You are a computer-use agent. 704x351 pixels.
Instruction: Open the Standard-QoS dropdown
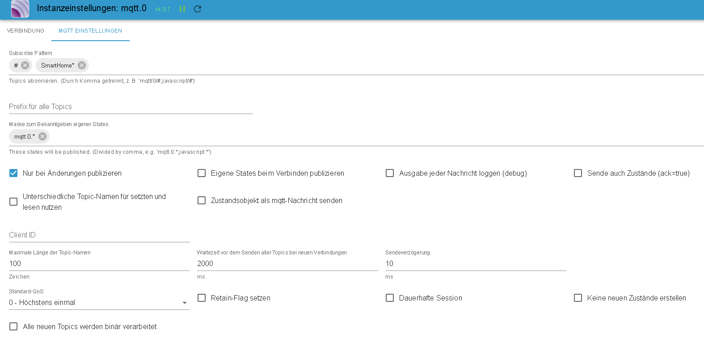point(99,303)
